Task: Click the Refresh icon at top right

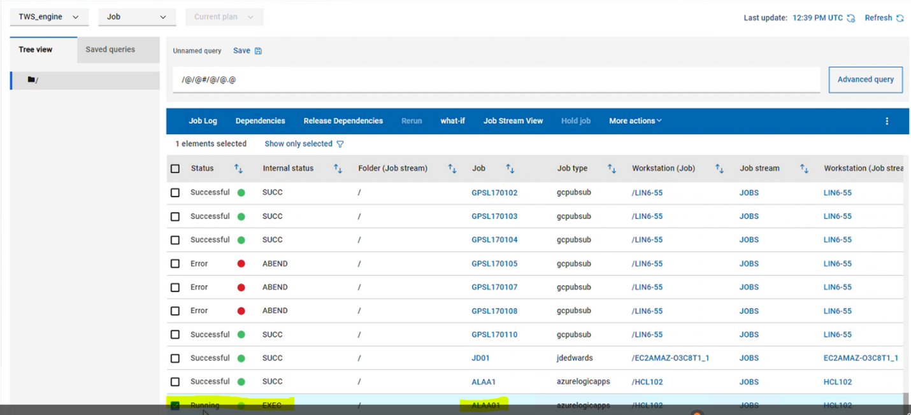Action: point(900,18)
